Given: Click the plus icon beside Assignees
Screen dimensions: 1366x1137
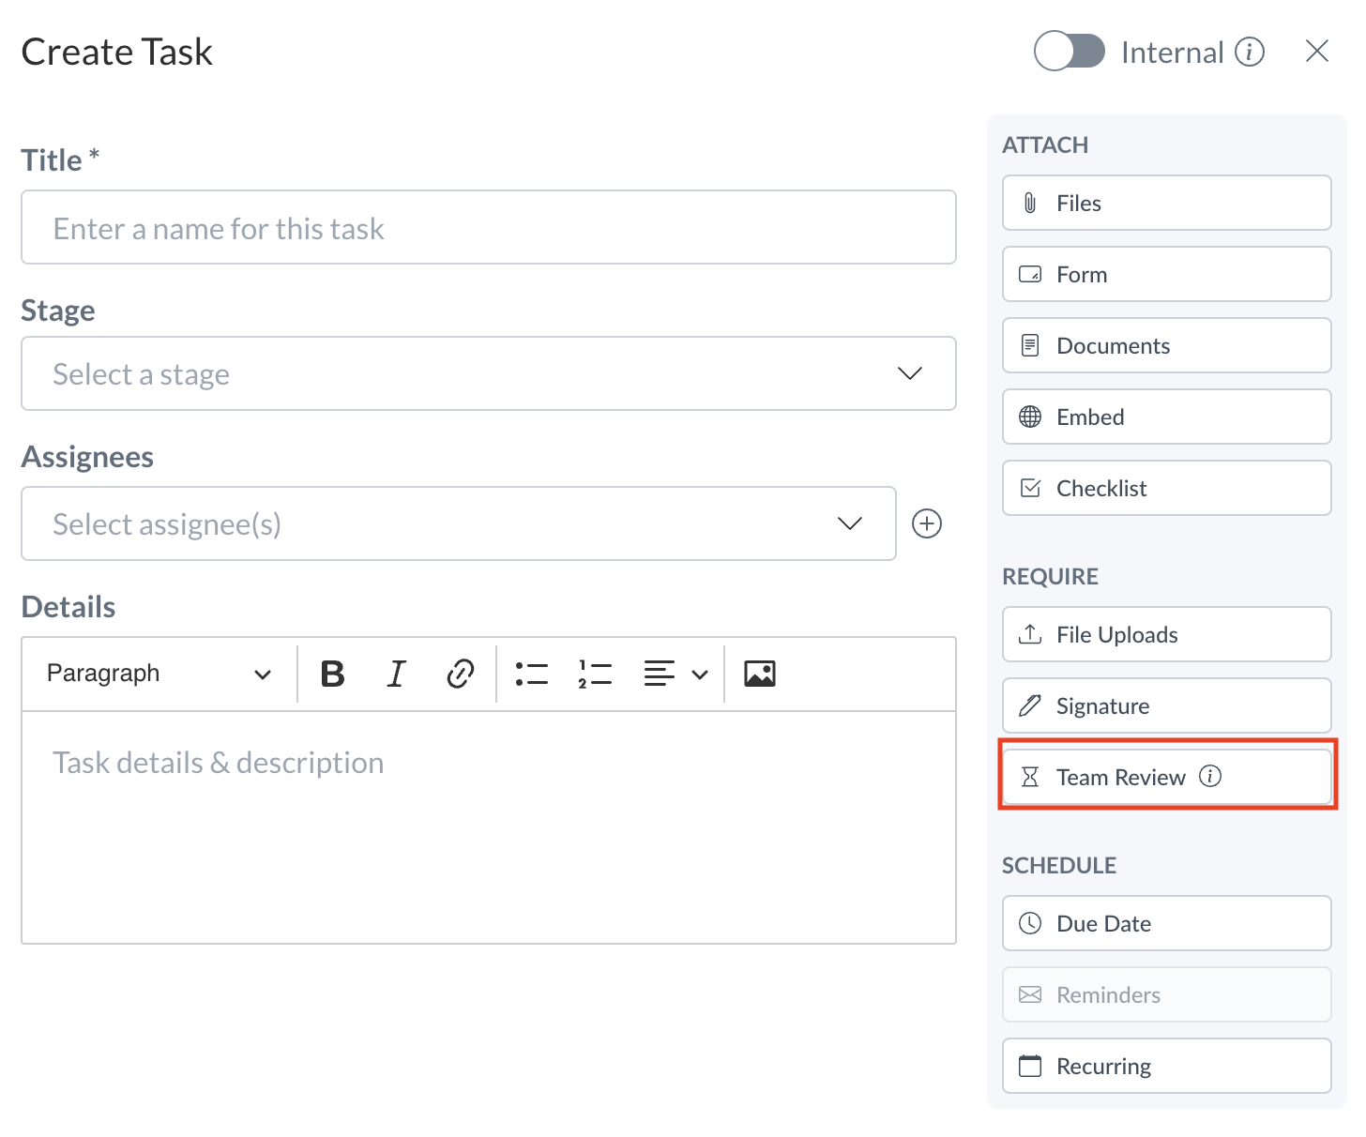Looking at the screenshot, I should coord(927,523).
